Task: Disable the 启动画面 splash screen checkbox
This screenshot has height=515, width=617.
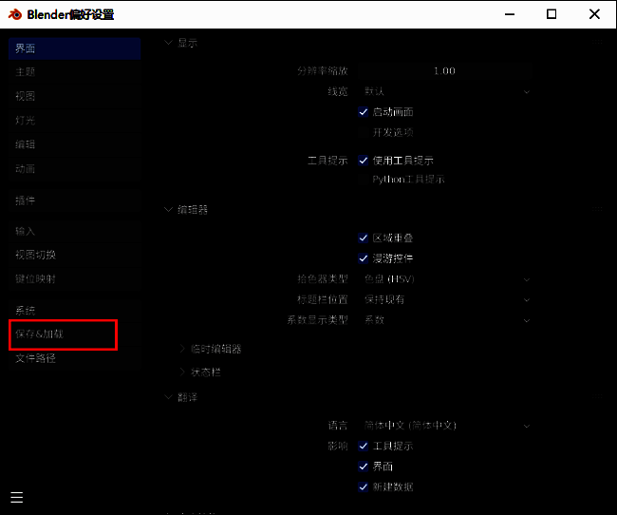Action: (x=364, y=112)
